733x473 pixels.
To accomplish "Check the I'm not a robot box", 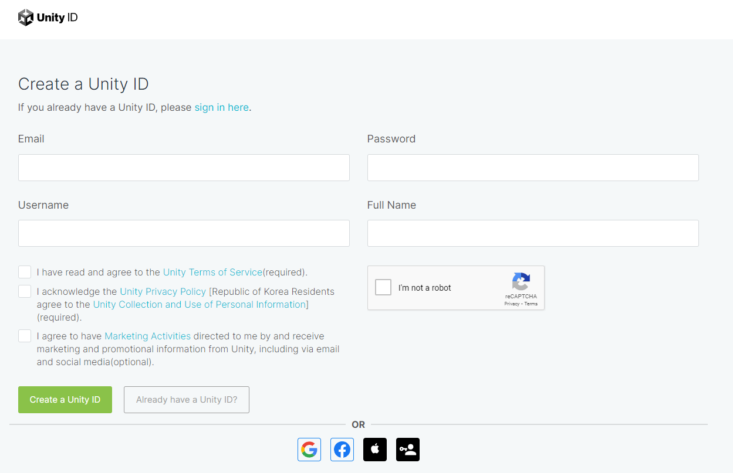I will point(383,287).
